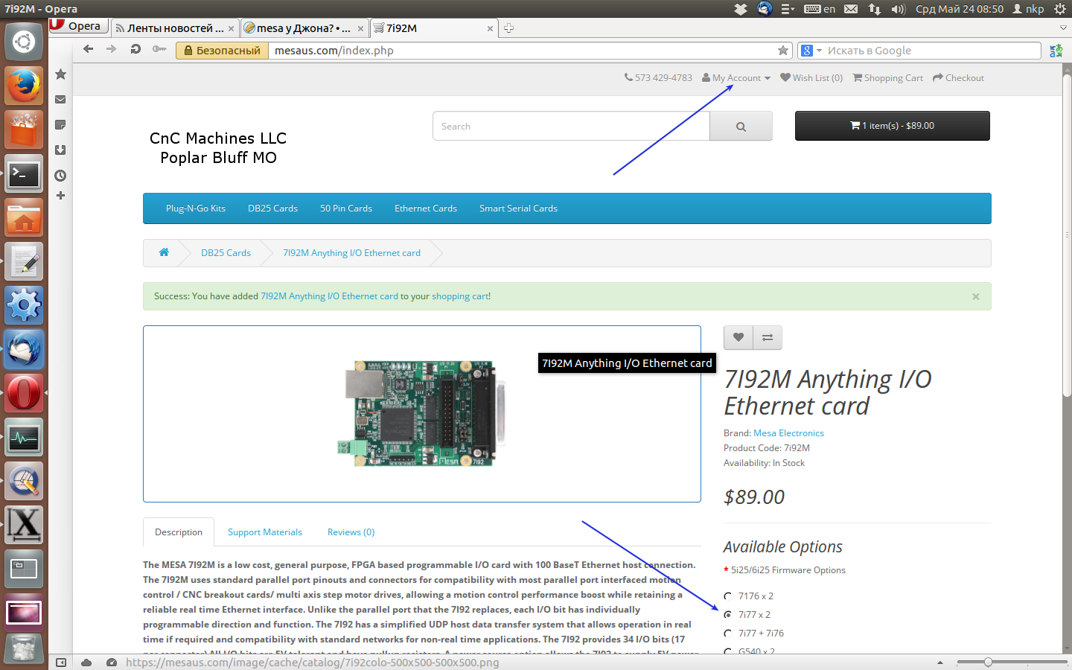Open the DB25 Cards category menu

tap(272, 208)
